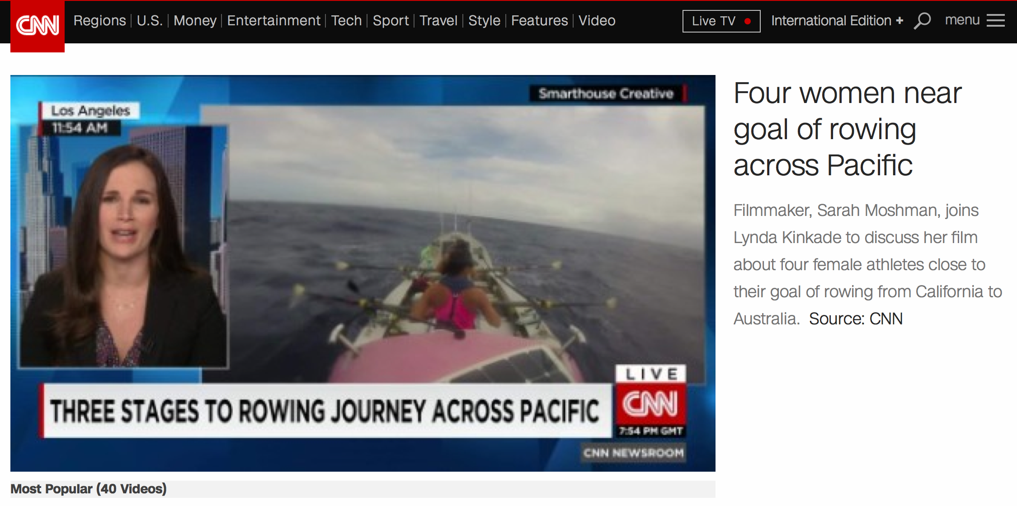Navigate to the Sport section
This screenshot has width=1017, height=506.
391,21
